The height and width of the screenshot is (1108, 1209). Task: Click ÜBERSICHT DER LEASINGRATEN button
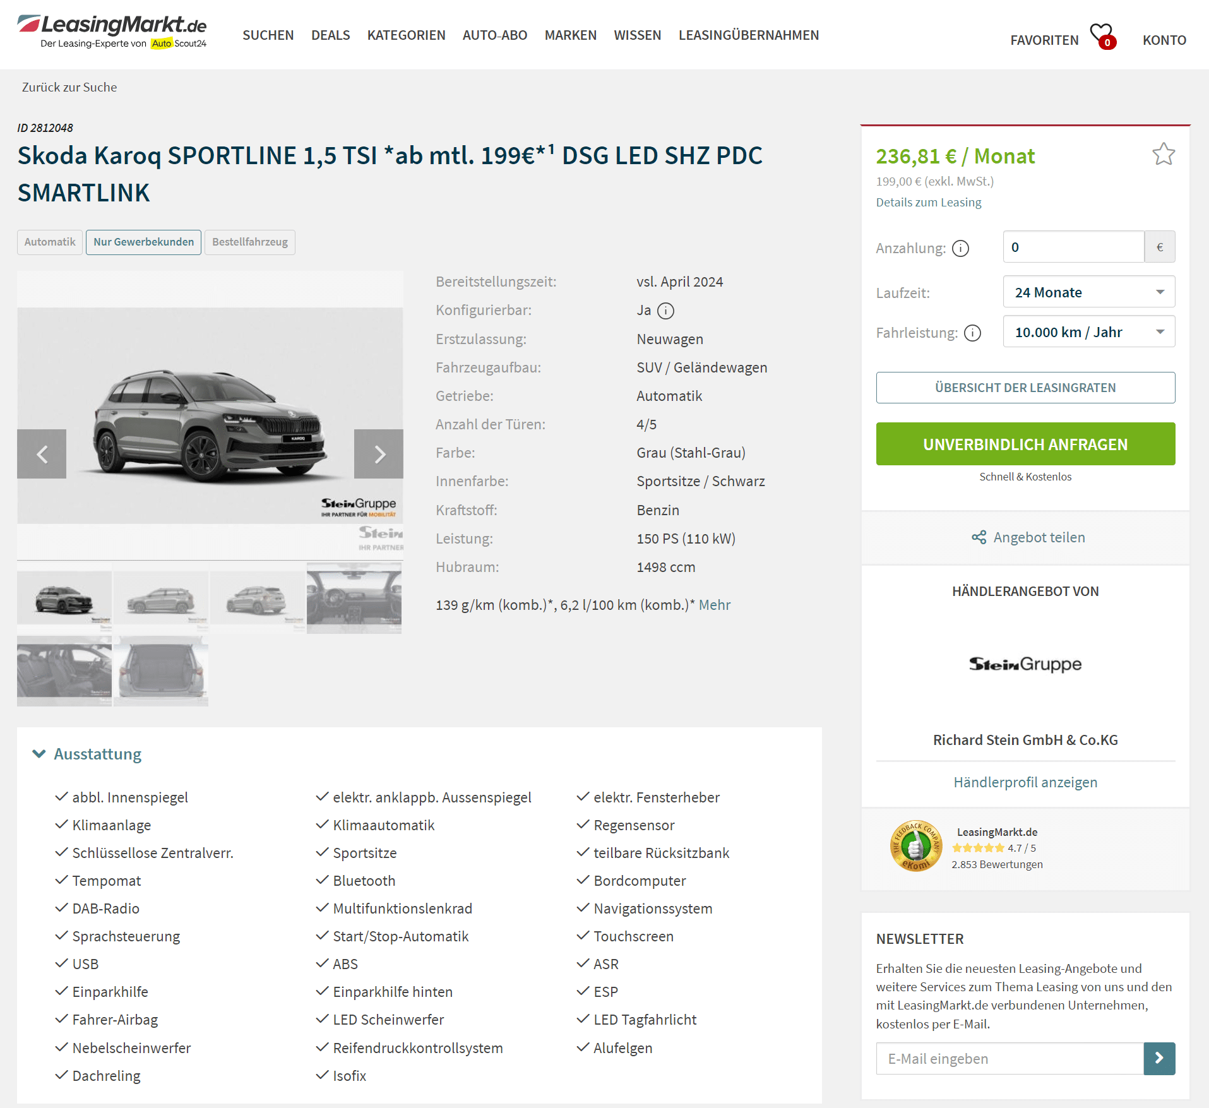[1025, 388]
